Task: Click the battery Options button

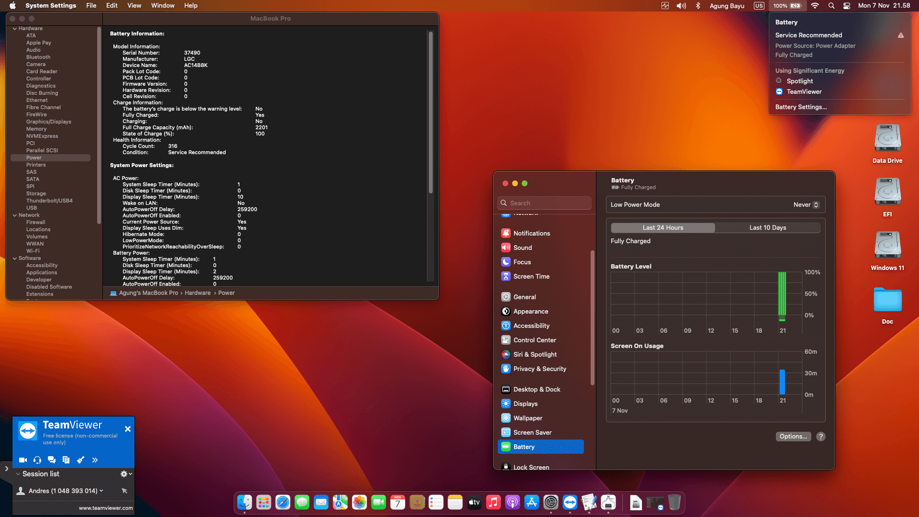Action: 793,437
